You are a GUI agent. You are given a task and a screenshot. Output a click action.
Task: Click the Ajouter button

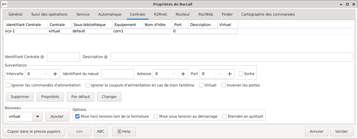pyautogui.click(x=57, y=116)
